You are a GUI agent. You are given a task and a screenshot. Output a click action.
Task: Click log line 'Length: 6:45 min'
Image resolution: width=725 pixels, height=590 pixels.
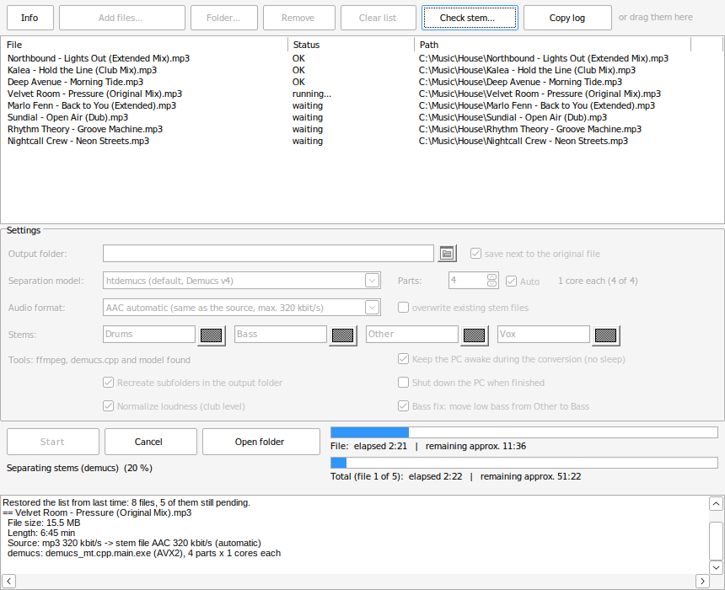tap(40, 534)
